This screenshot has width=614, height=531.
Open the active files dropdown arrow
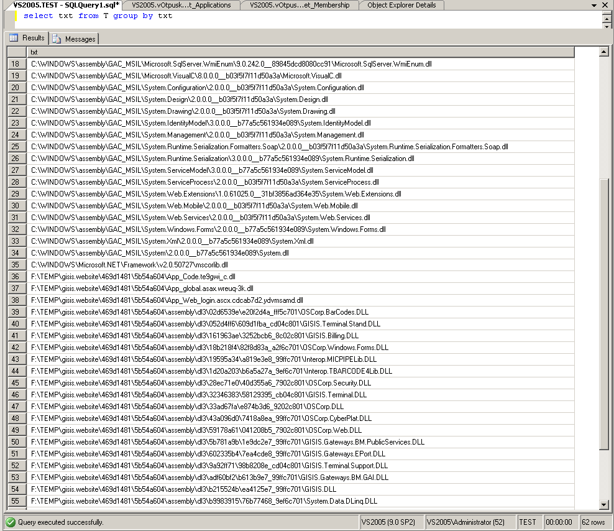[x=594, y=5]
